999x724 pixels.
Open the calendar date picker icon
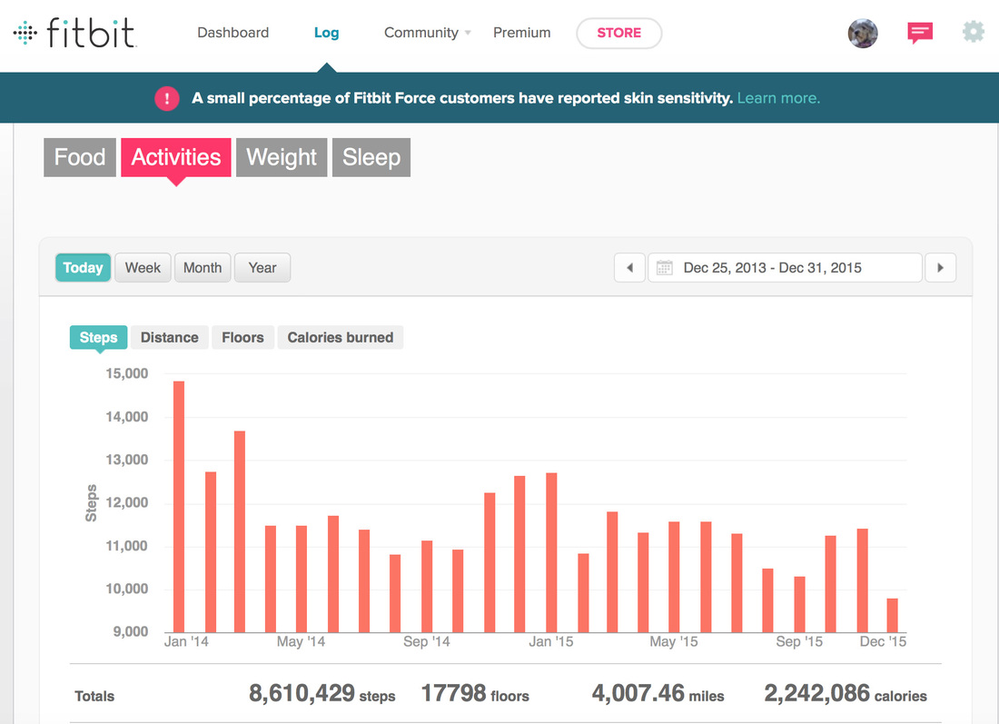coord(665,268)
